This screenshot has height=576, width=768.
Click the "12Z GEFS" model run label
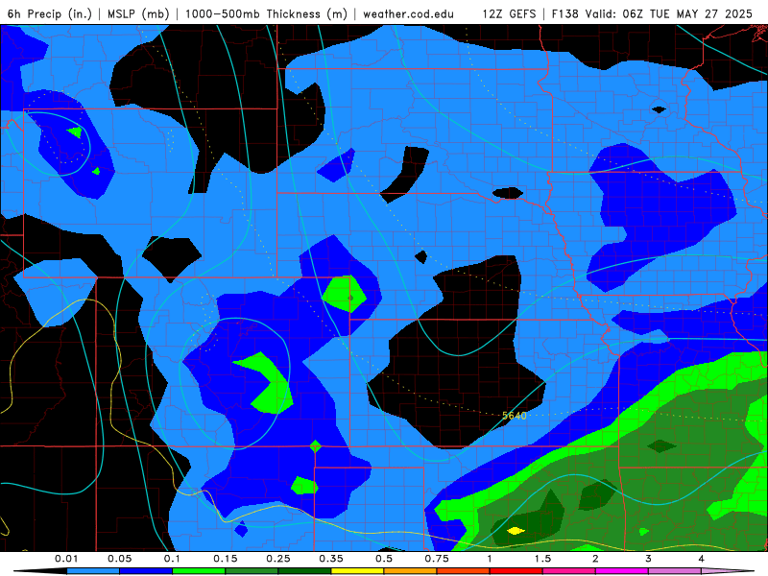coord(509,13)
